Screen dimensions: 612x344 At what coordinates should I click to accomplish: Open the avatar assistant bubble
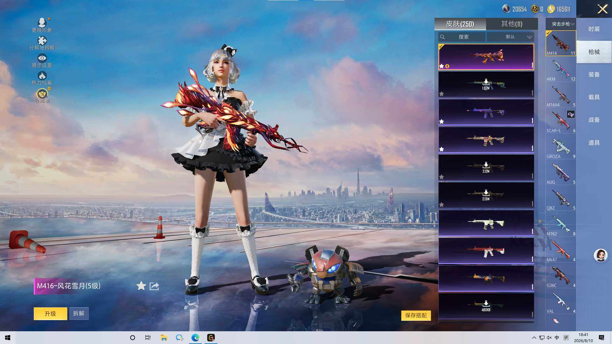pyautogui.click(x=601, y=255)
